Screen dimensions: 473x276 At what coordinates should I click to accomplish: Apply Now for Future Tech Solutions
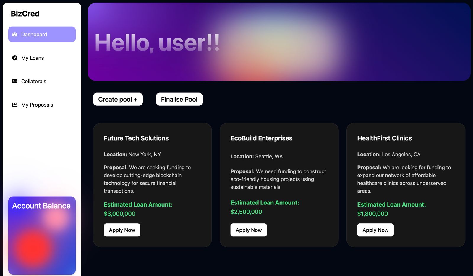(x=122, y=230)
